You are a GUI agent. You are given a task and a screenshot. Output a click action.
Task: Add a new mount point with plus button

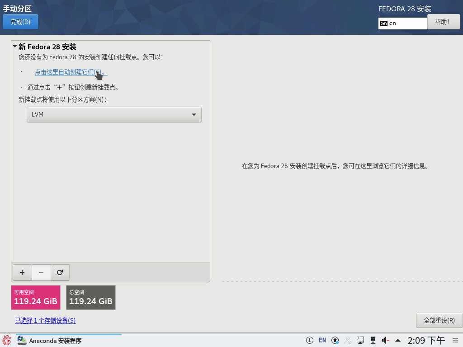[22, 272]
